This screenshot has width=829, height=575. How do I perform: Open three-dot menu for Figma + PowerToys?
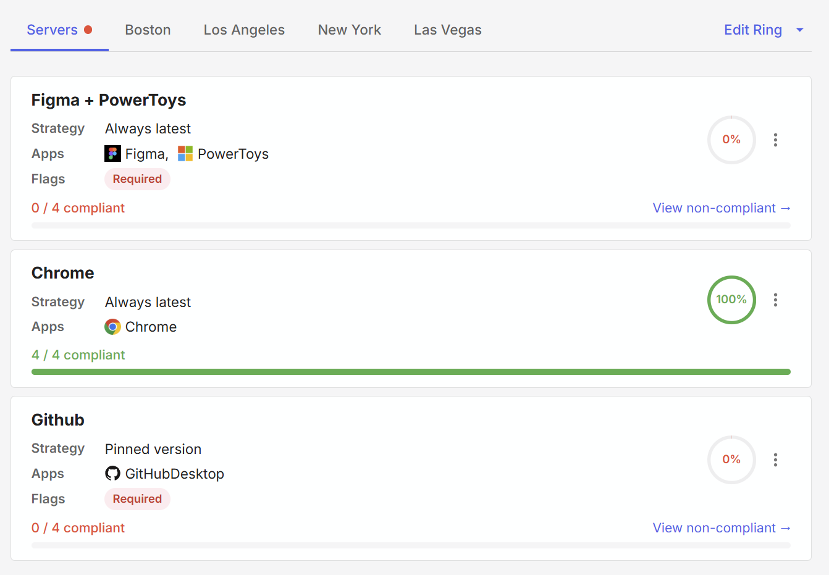coord(775,140)
